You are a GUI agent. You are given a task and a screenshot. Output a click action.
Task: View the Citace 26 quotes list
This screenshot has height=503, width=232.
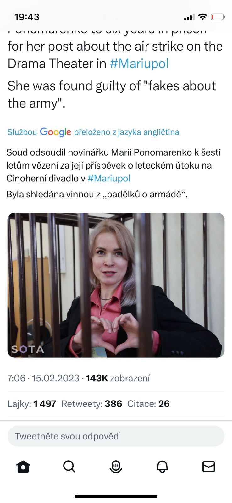point(148,404)
